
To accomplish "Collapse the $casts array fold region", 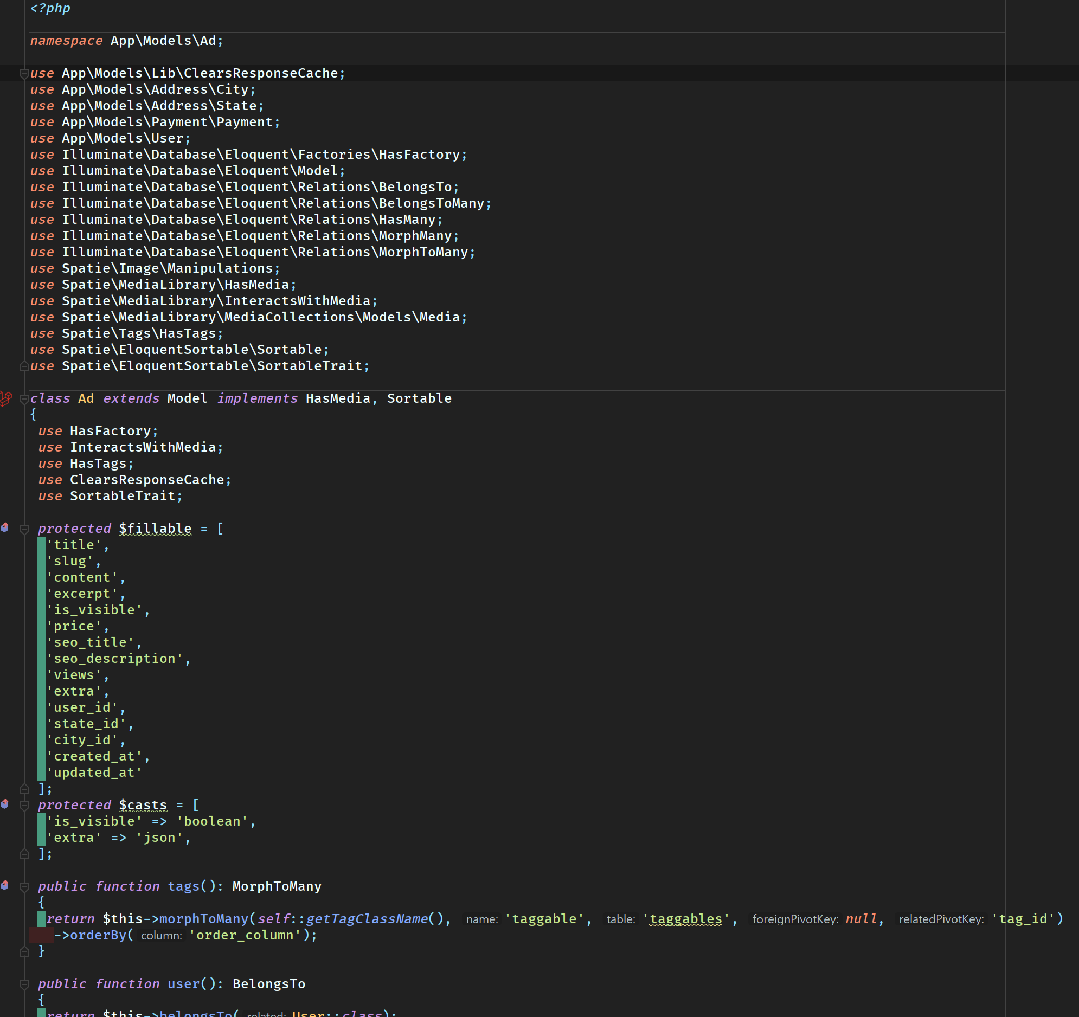I will (24, 805).
